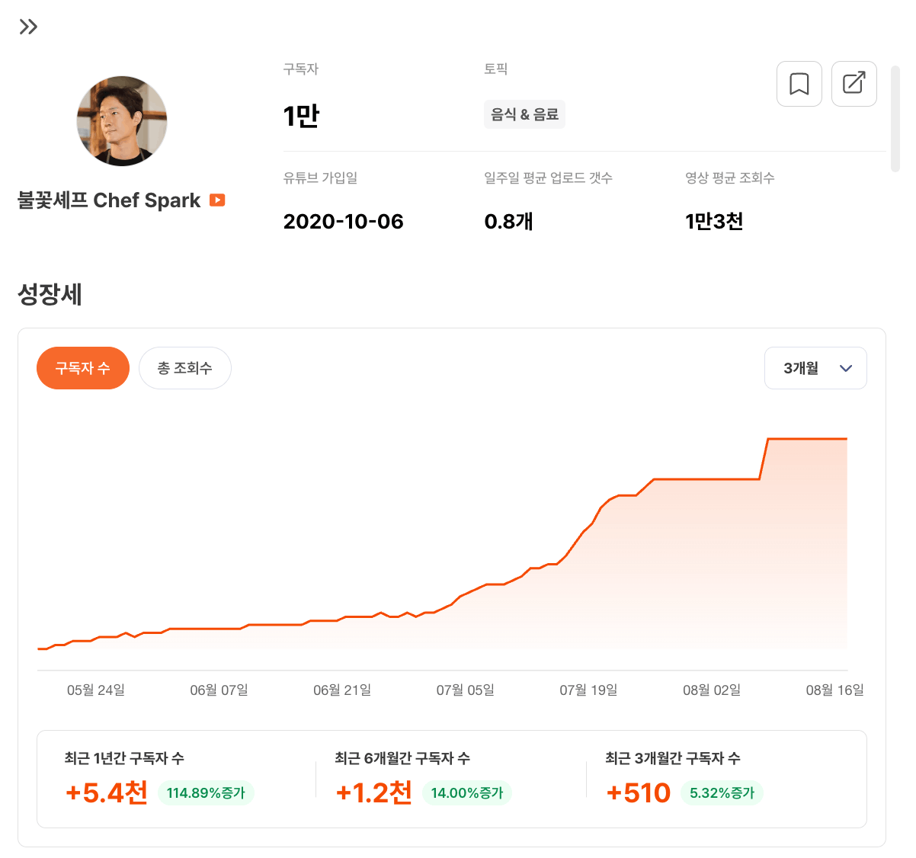Click the +510 three-month subscriber stat

coord(639,793)
